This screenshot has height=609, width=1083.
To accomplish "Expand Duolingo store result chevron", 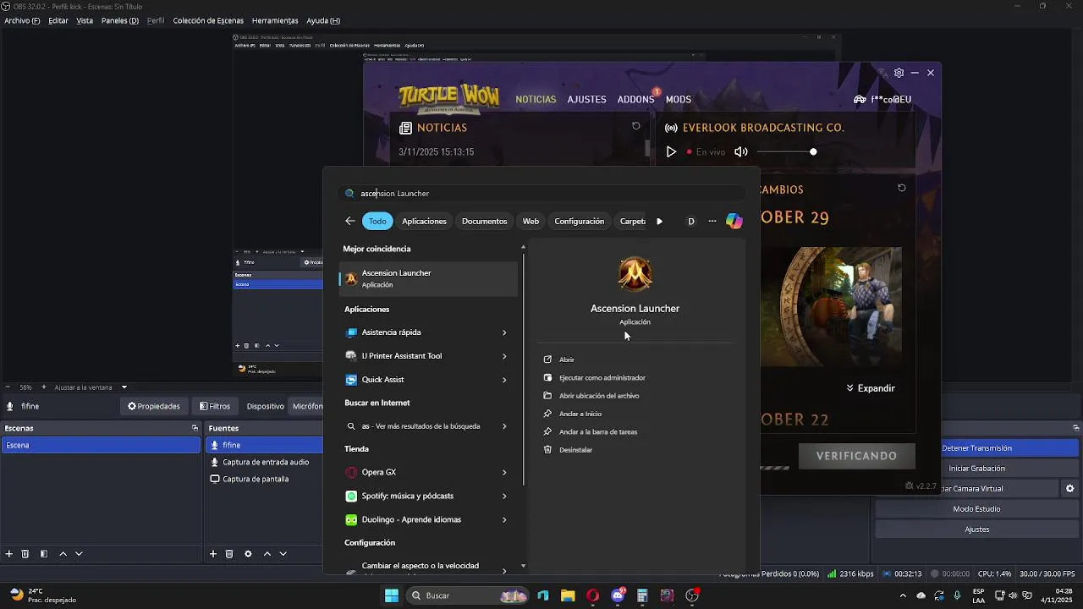I will pos(504,519).
